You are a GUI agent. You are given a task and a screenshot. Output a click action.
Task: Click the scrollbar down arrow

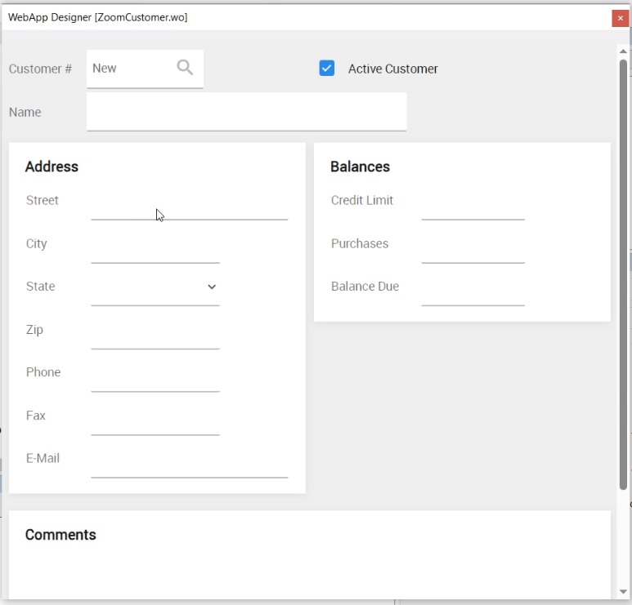pos(624,592)
